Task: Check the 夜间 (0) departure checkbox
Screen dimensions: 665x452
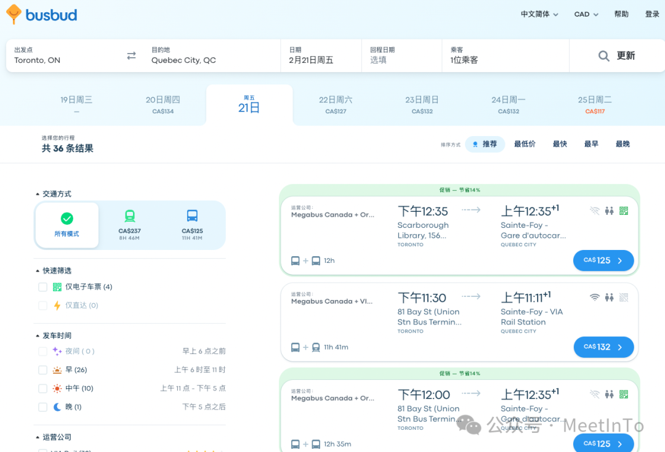Action: (43, 351)
